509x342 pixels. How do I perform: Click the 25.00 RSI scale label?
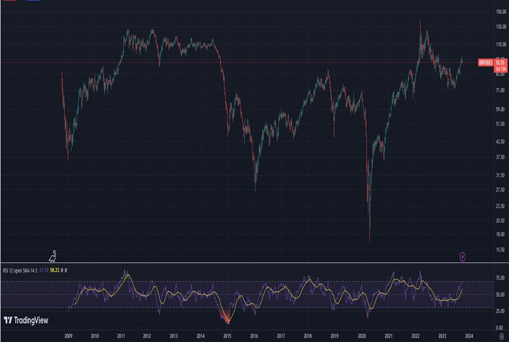(500, 311)
